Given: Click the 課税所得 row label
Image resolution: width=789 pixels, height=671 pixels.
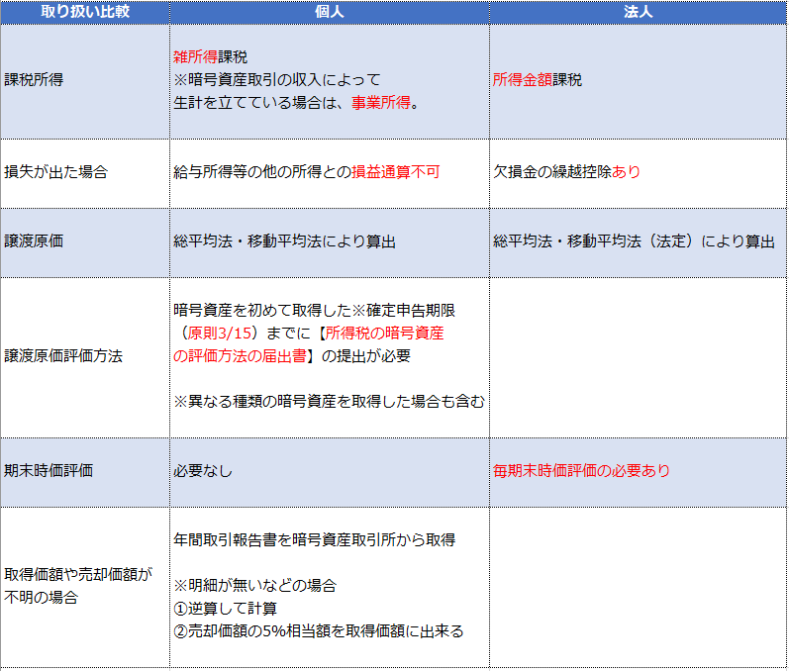Looking at the screenshot, I should click(x=35, y=80).
